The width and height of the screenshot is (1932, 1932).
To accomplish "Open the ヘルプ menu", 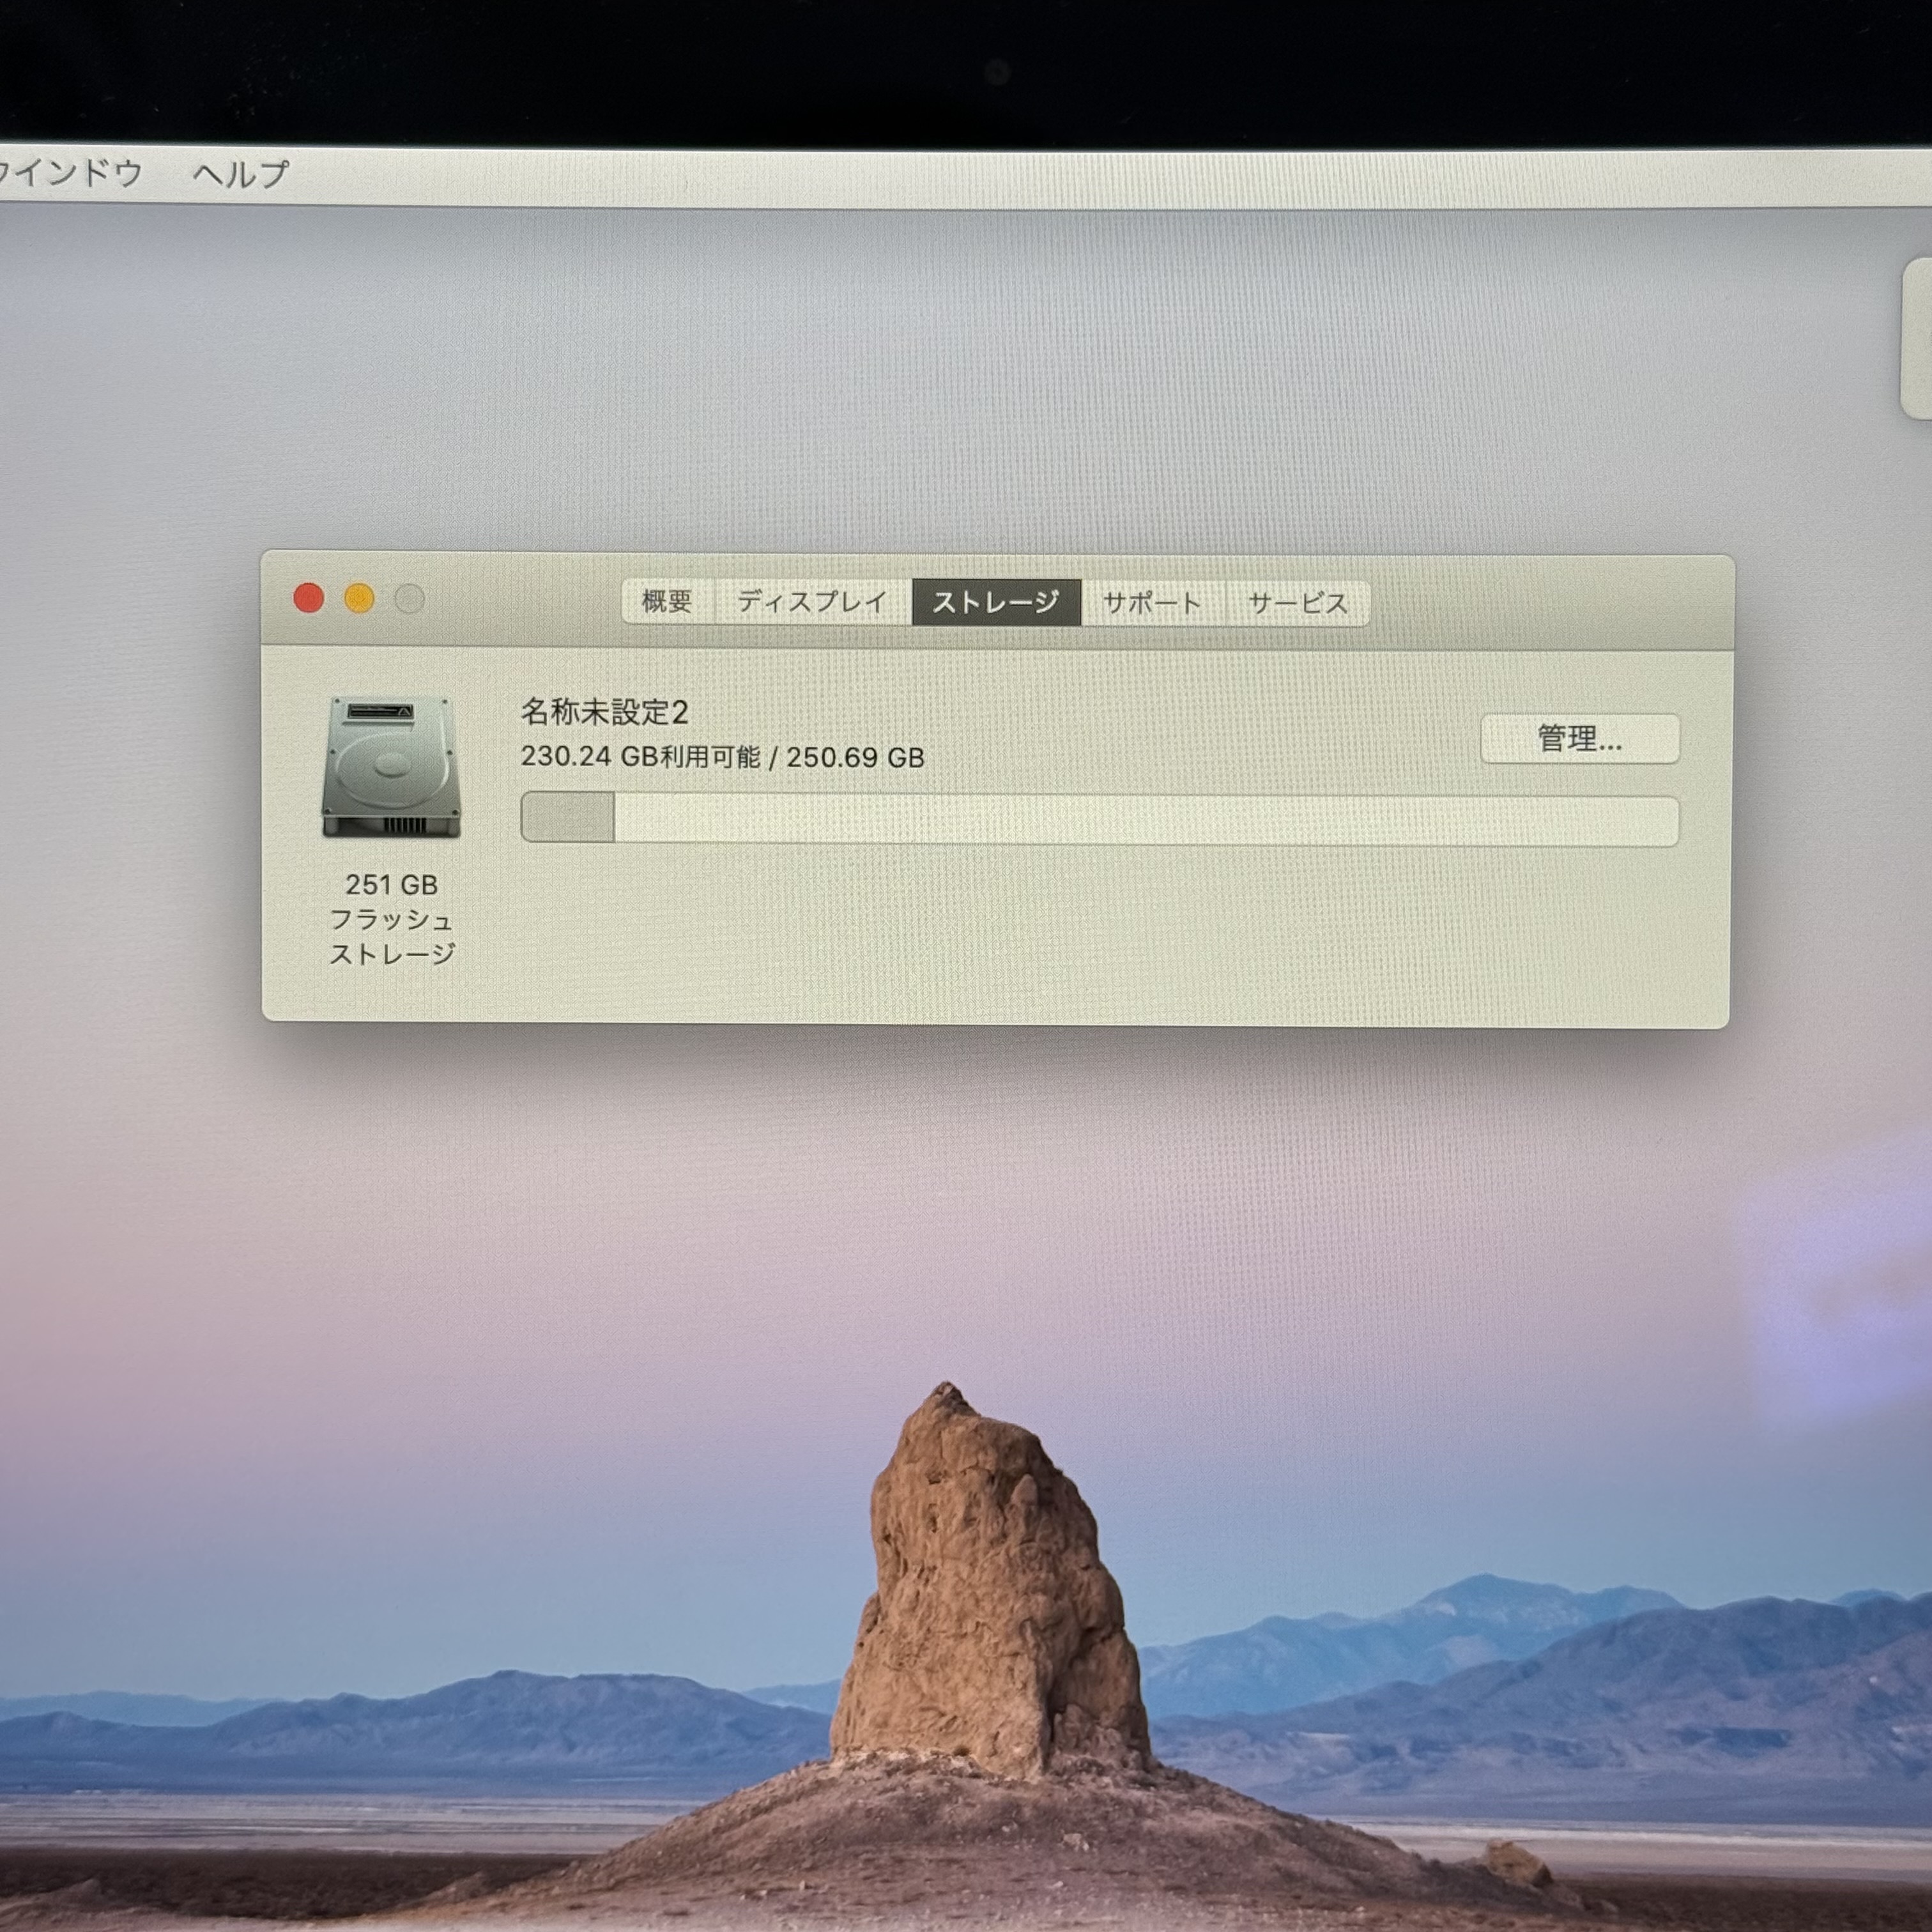I will pos(241,175).
